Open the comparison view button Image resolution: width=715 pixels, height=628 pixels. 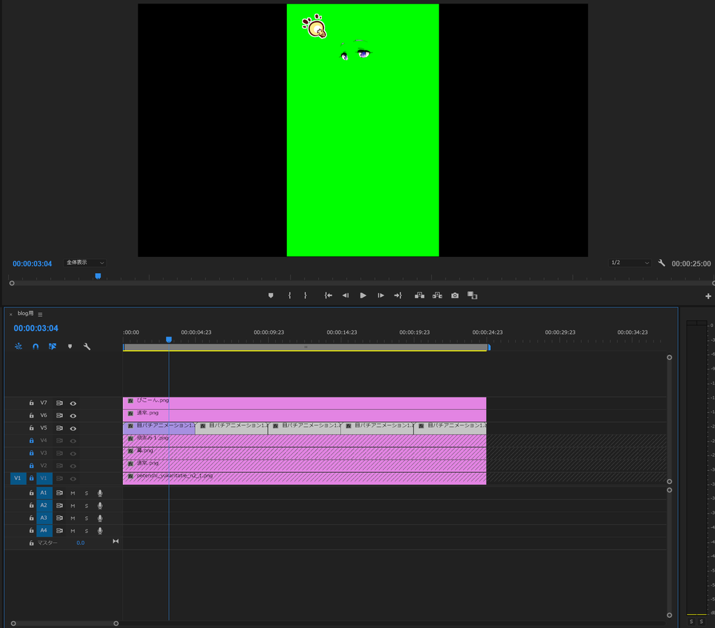coord(473,295)
